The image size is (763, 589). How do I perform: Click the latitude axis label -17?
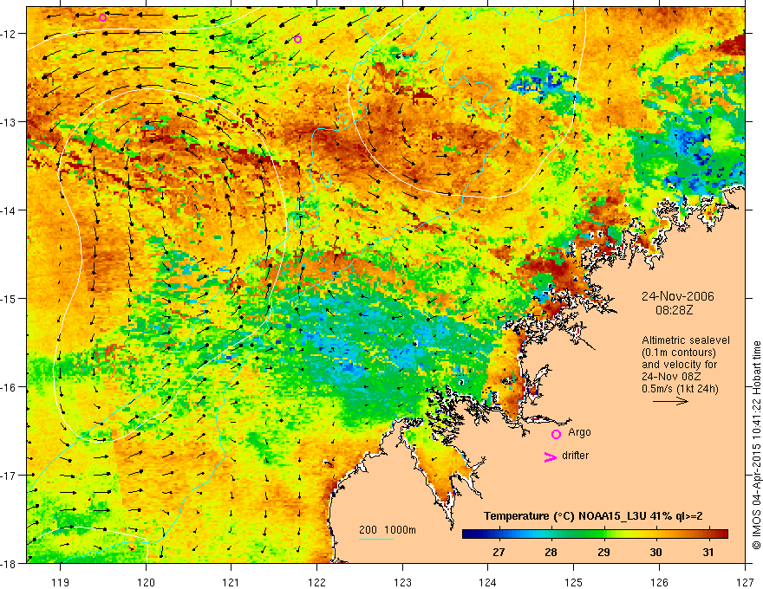tap(10, 476)
